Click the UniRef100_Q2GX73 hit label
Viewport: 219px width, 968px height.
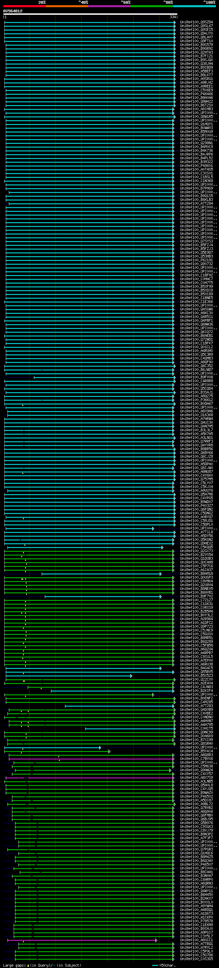click(196, 551)
